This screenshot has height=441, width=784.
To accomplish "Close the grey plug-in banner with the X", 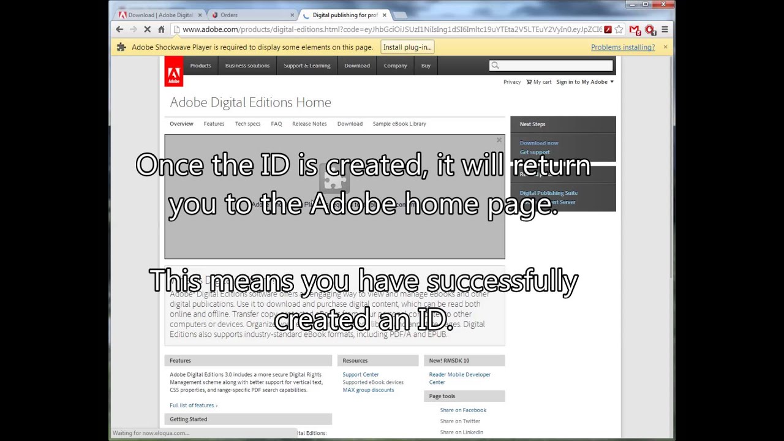I will 499,140.
